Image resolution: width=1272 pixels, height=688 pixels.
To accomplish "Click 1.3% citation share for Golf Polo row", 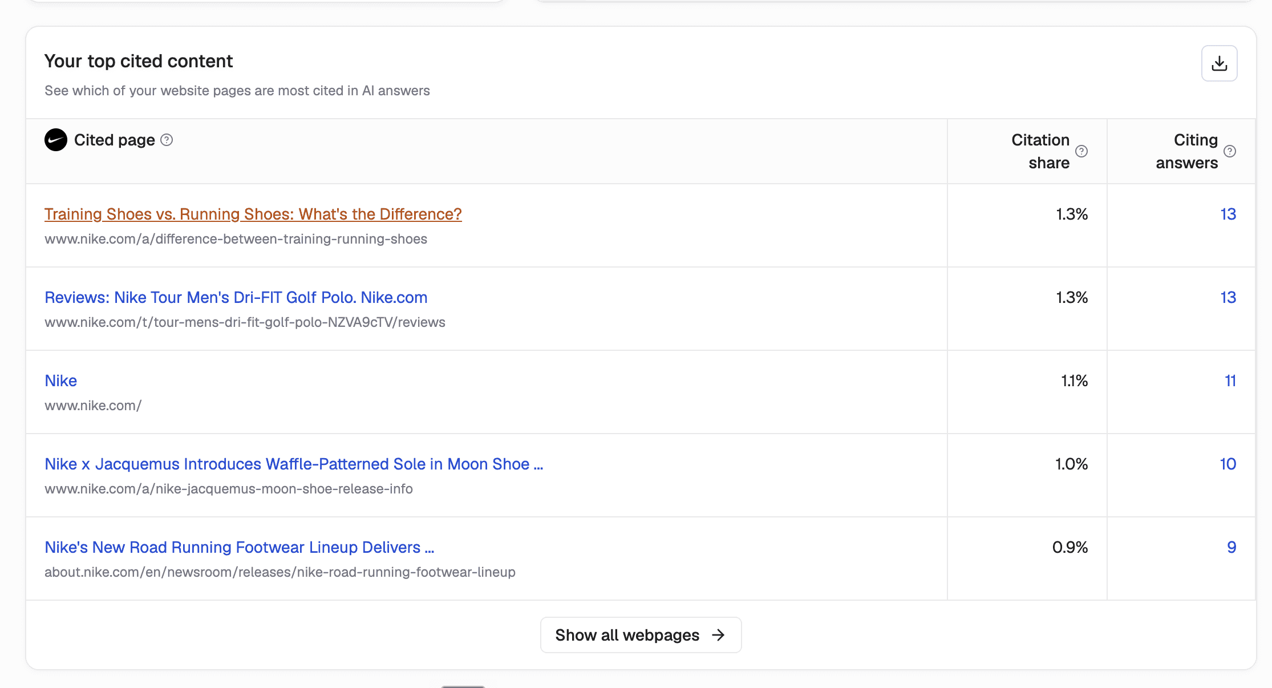I will 1072,297.
